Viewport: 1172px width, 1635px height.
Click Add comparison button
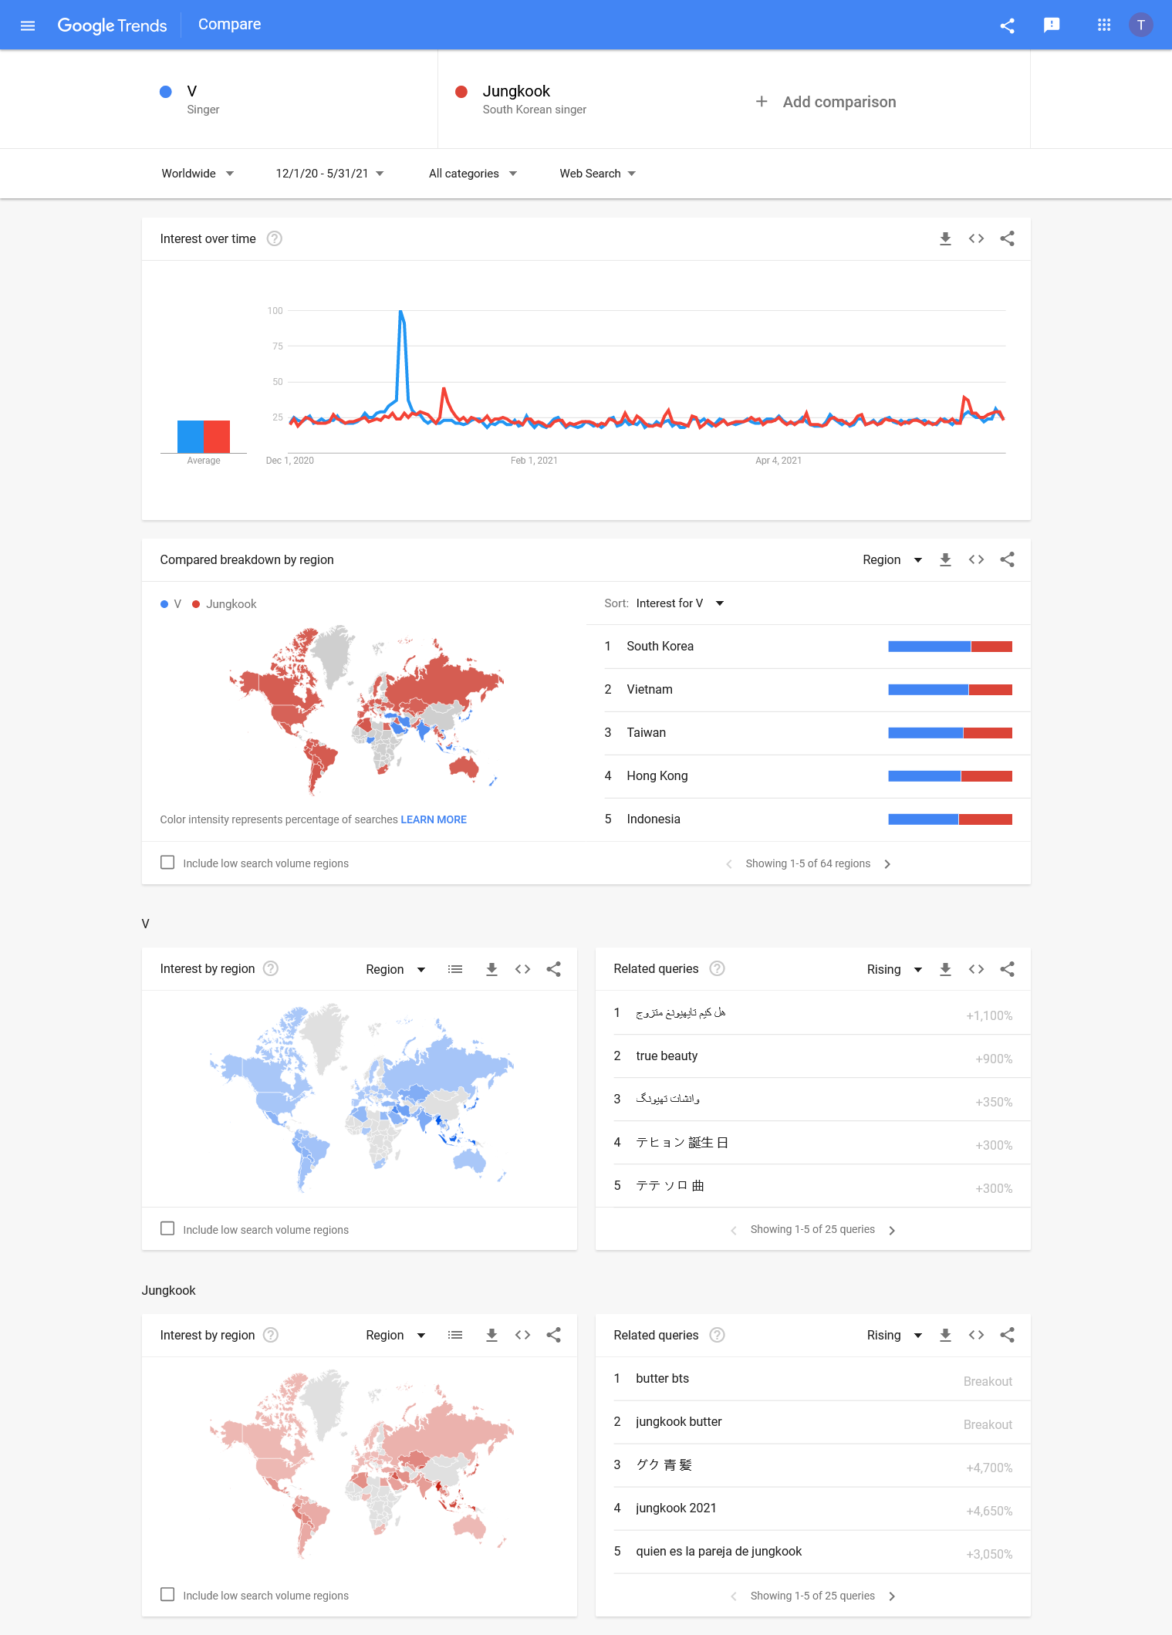pyautogui.click(x=826, y=102)
